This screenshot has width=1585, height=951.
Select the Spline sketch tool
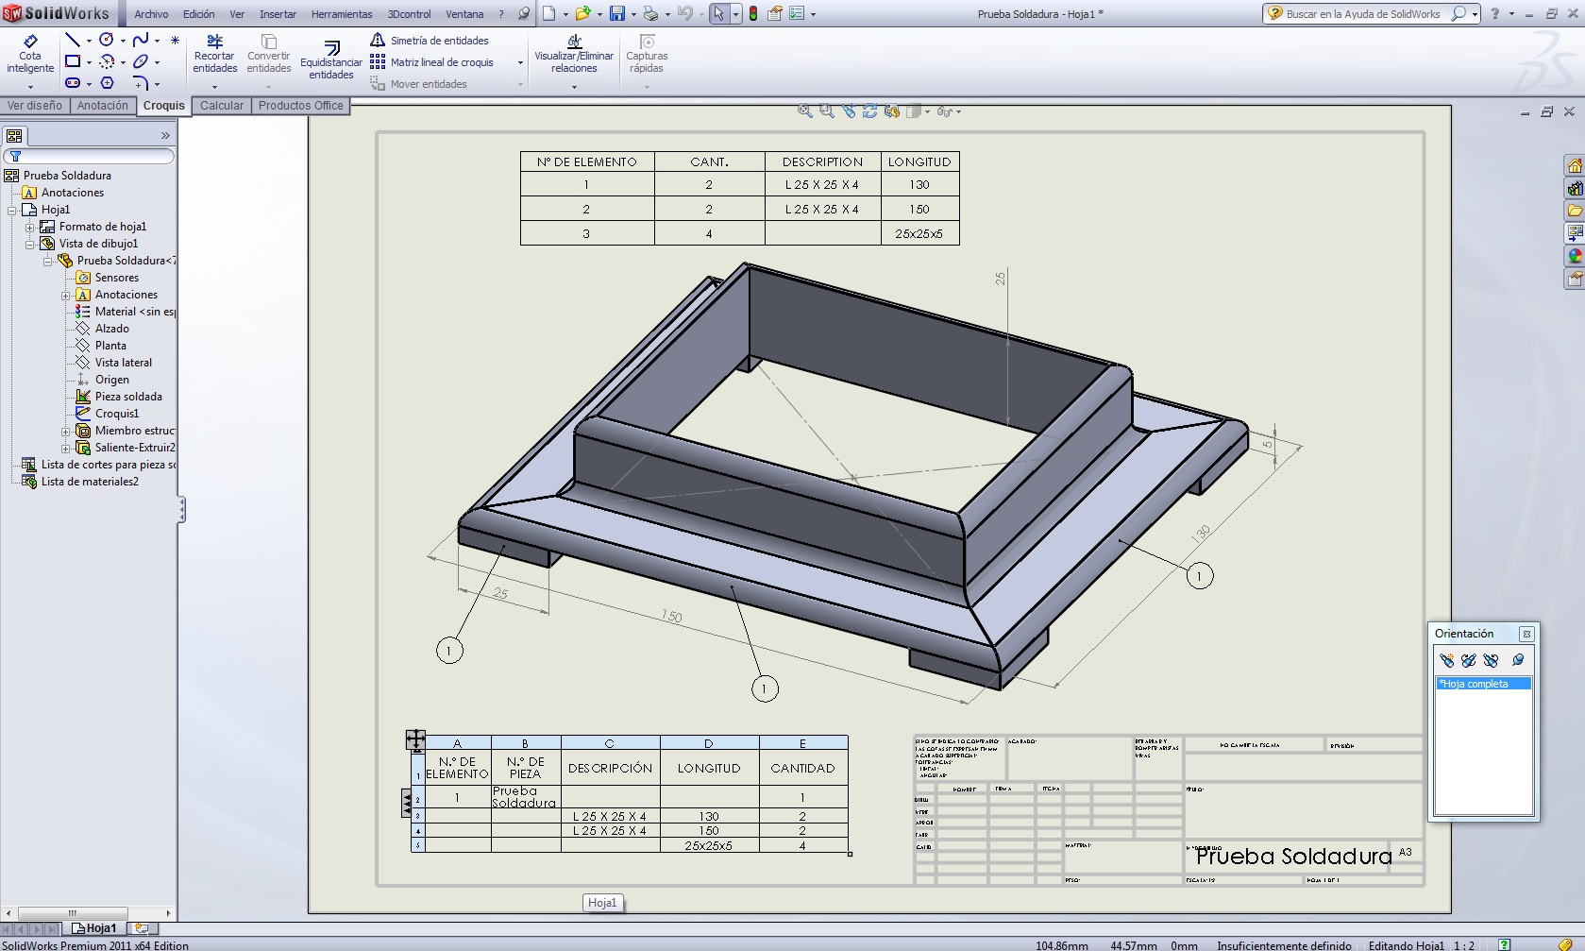tap(141, 40)
